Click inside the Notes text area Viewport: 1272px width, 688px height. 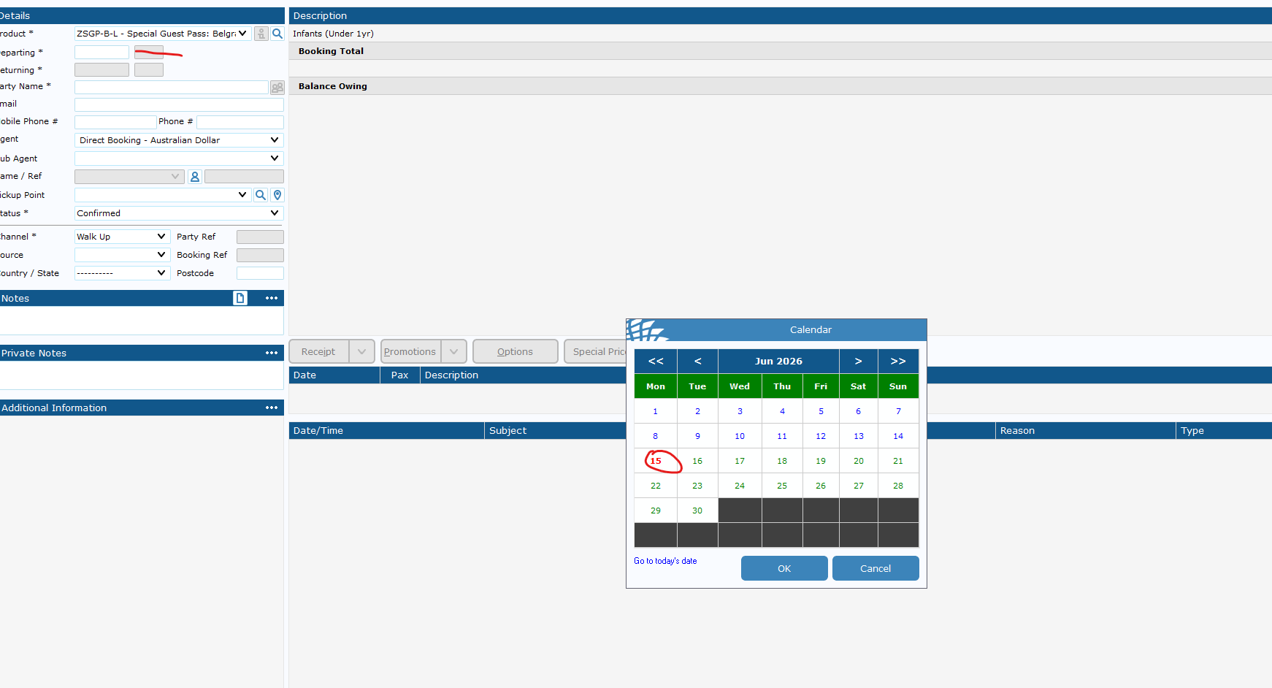(x=142, y=321)
